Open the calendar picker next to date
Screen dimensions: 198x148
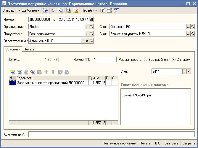[91, 20]
